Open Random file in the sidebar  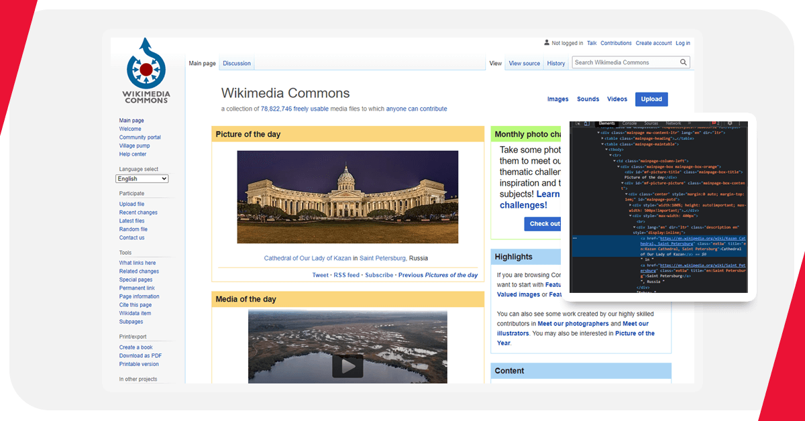point(133,229)
